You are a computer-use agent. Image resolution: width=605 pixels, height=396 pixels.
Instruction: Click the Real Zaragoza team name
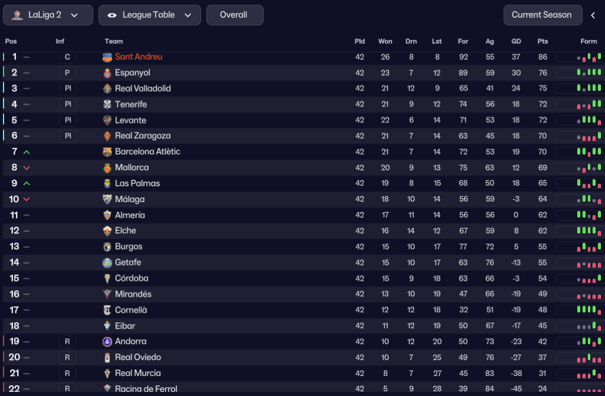[143, 136]
